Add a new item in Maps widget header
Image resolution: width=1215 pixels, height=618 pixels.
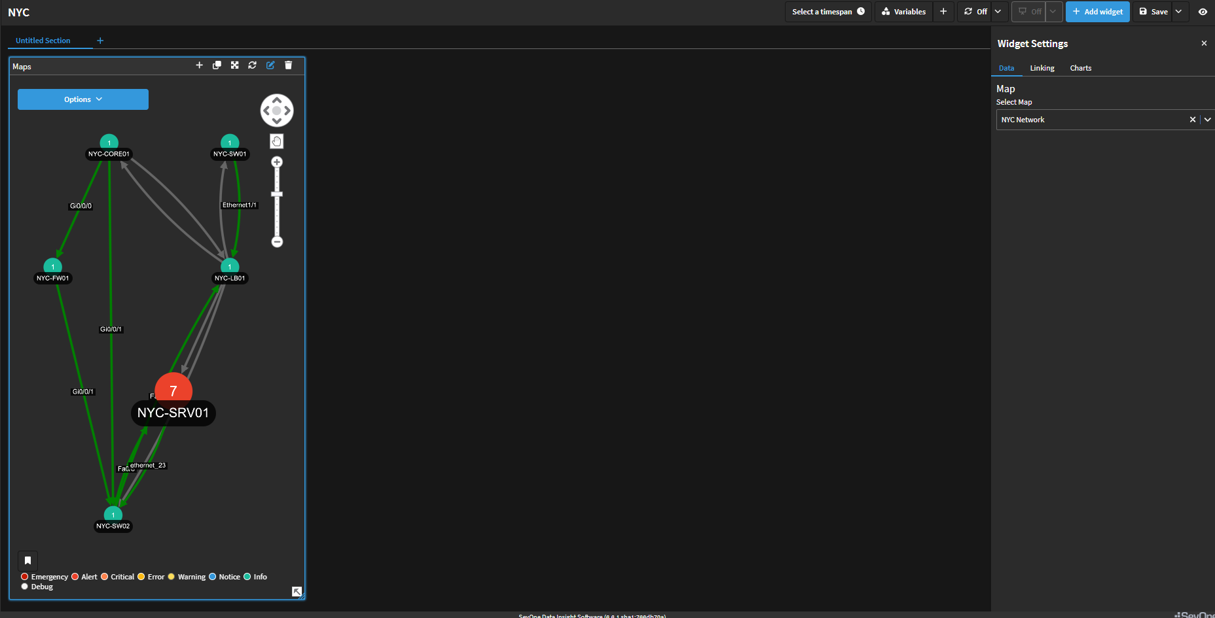click(200, 65)
